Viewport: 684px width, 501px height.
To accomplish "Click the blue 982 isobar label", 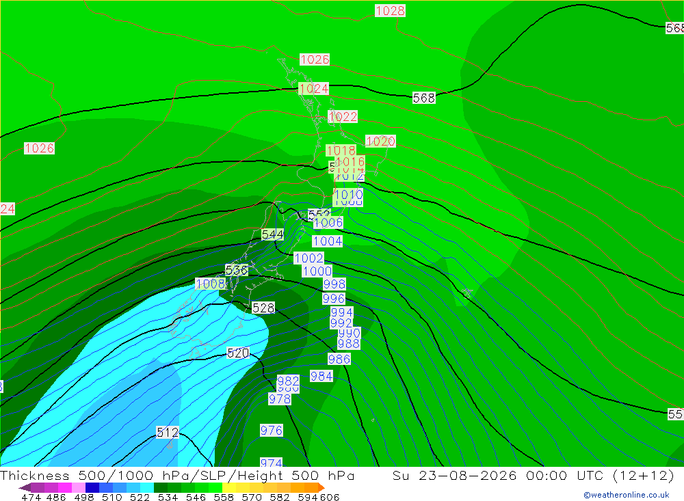I will [x=289, y=381].
